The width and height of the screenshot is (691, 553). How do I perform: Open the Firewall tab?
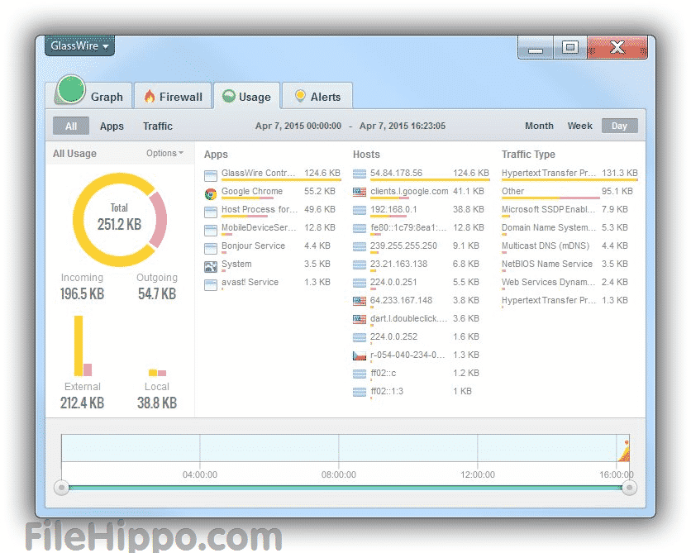pos(173,97)
